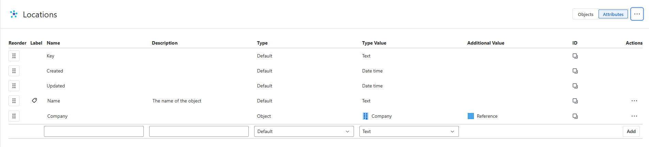649x147 pixels.
Task: Focus the new attribute Description input field
Action: pos(199,131)
